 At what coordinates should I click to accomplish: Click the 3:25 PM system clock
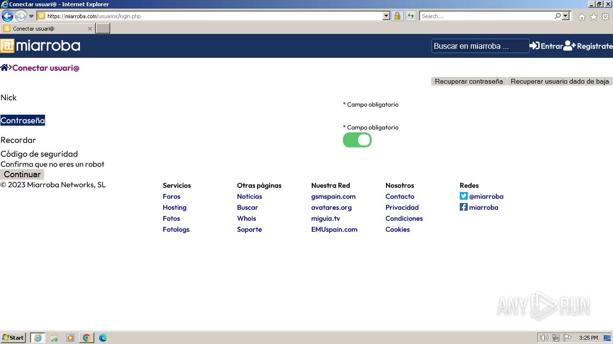(x=588, y=338)
